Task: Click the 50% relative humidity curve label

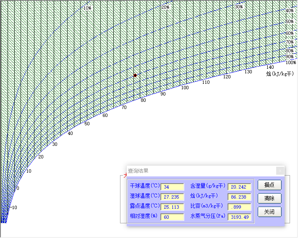Action: coord(289,21)
